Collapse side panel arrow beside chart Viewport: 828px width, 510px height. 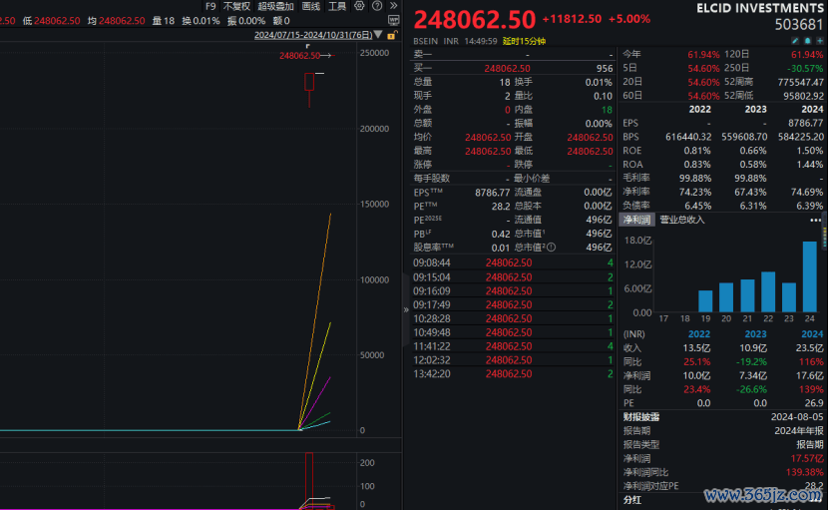(x=406, y=309)
